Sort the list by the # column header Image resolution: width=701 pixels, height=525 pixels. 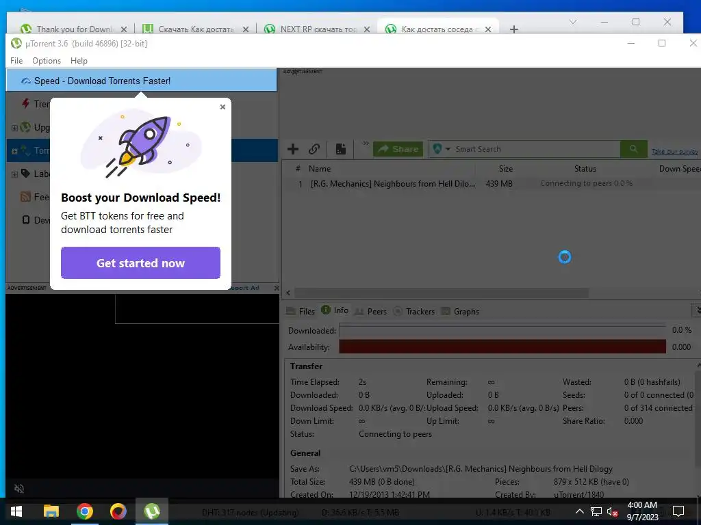coord(298,169)
